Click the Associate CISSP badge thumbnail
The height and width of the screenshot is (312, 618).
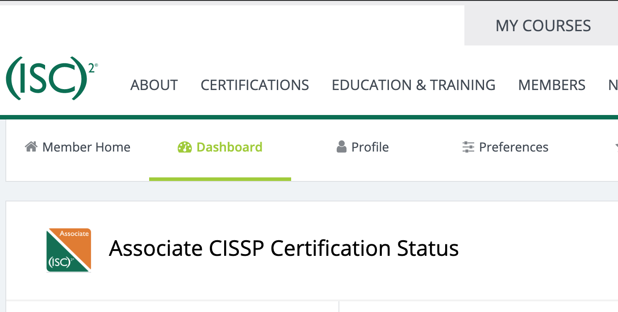coord(68,250)
